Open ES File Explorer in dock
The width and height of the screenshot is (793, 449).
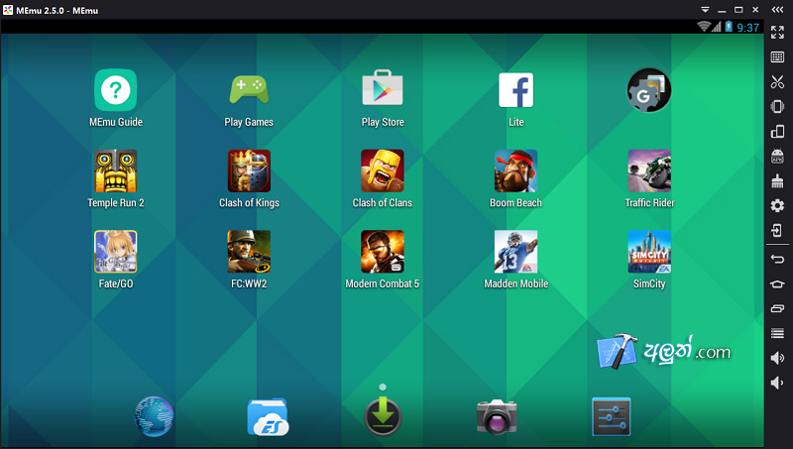268,416
